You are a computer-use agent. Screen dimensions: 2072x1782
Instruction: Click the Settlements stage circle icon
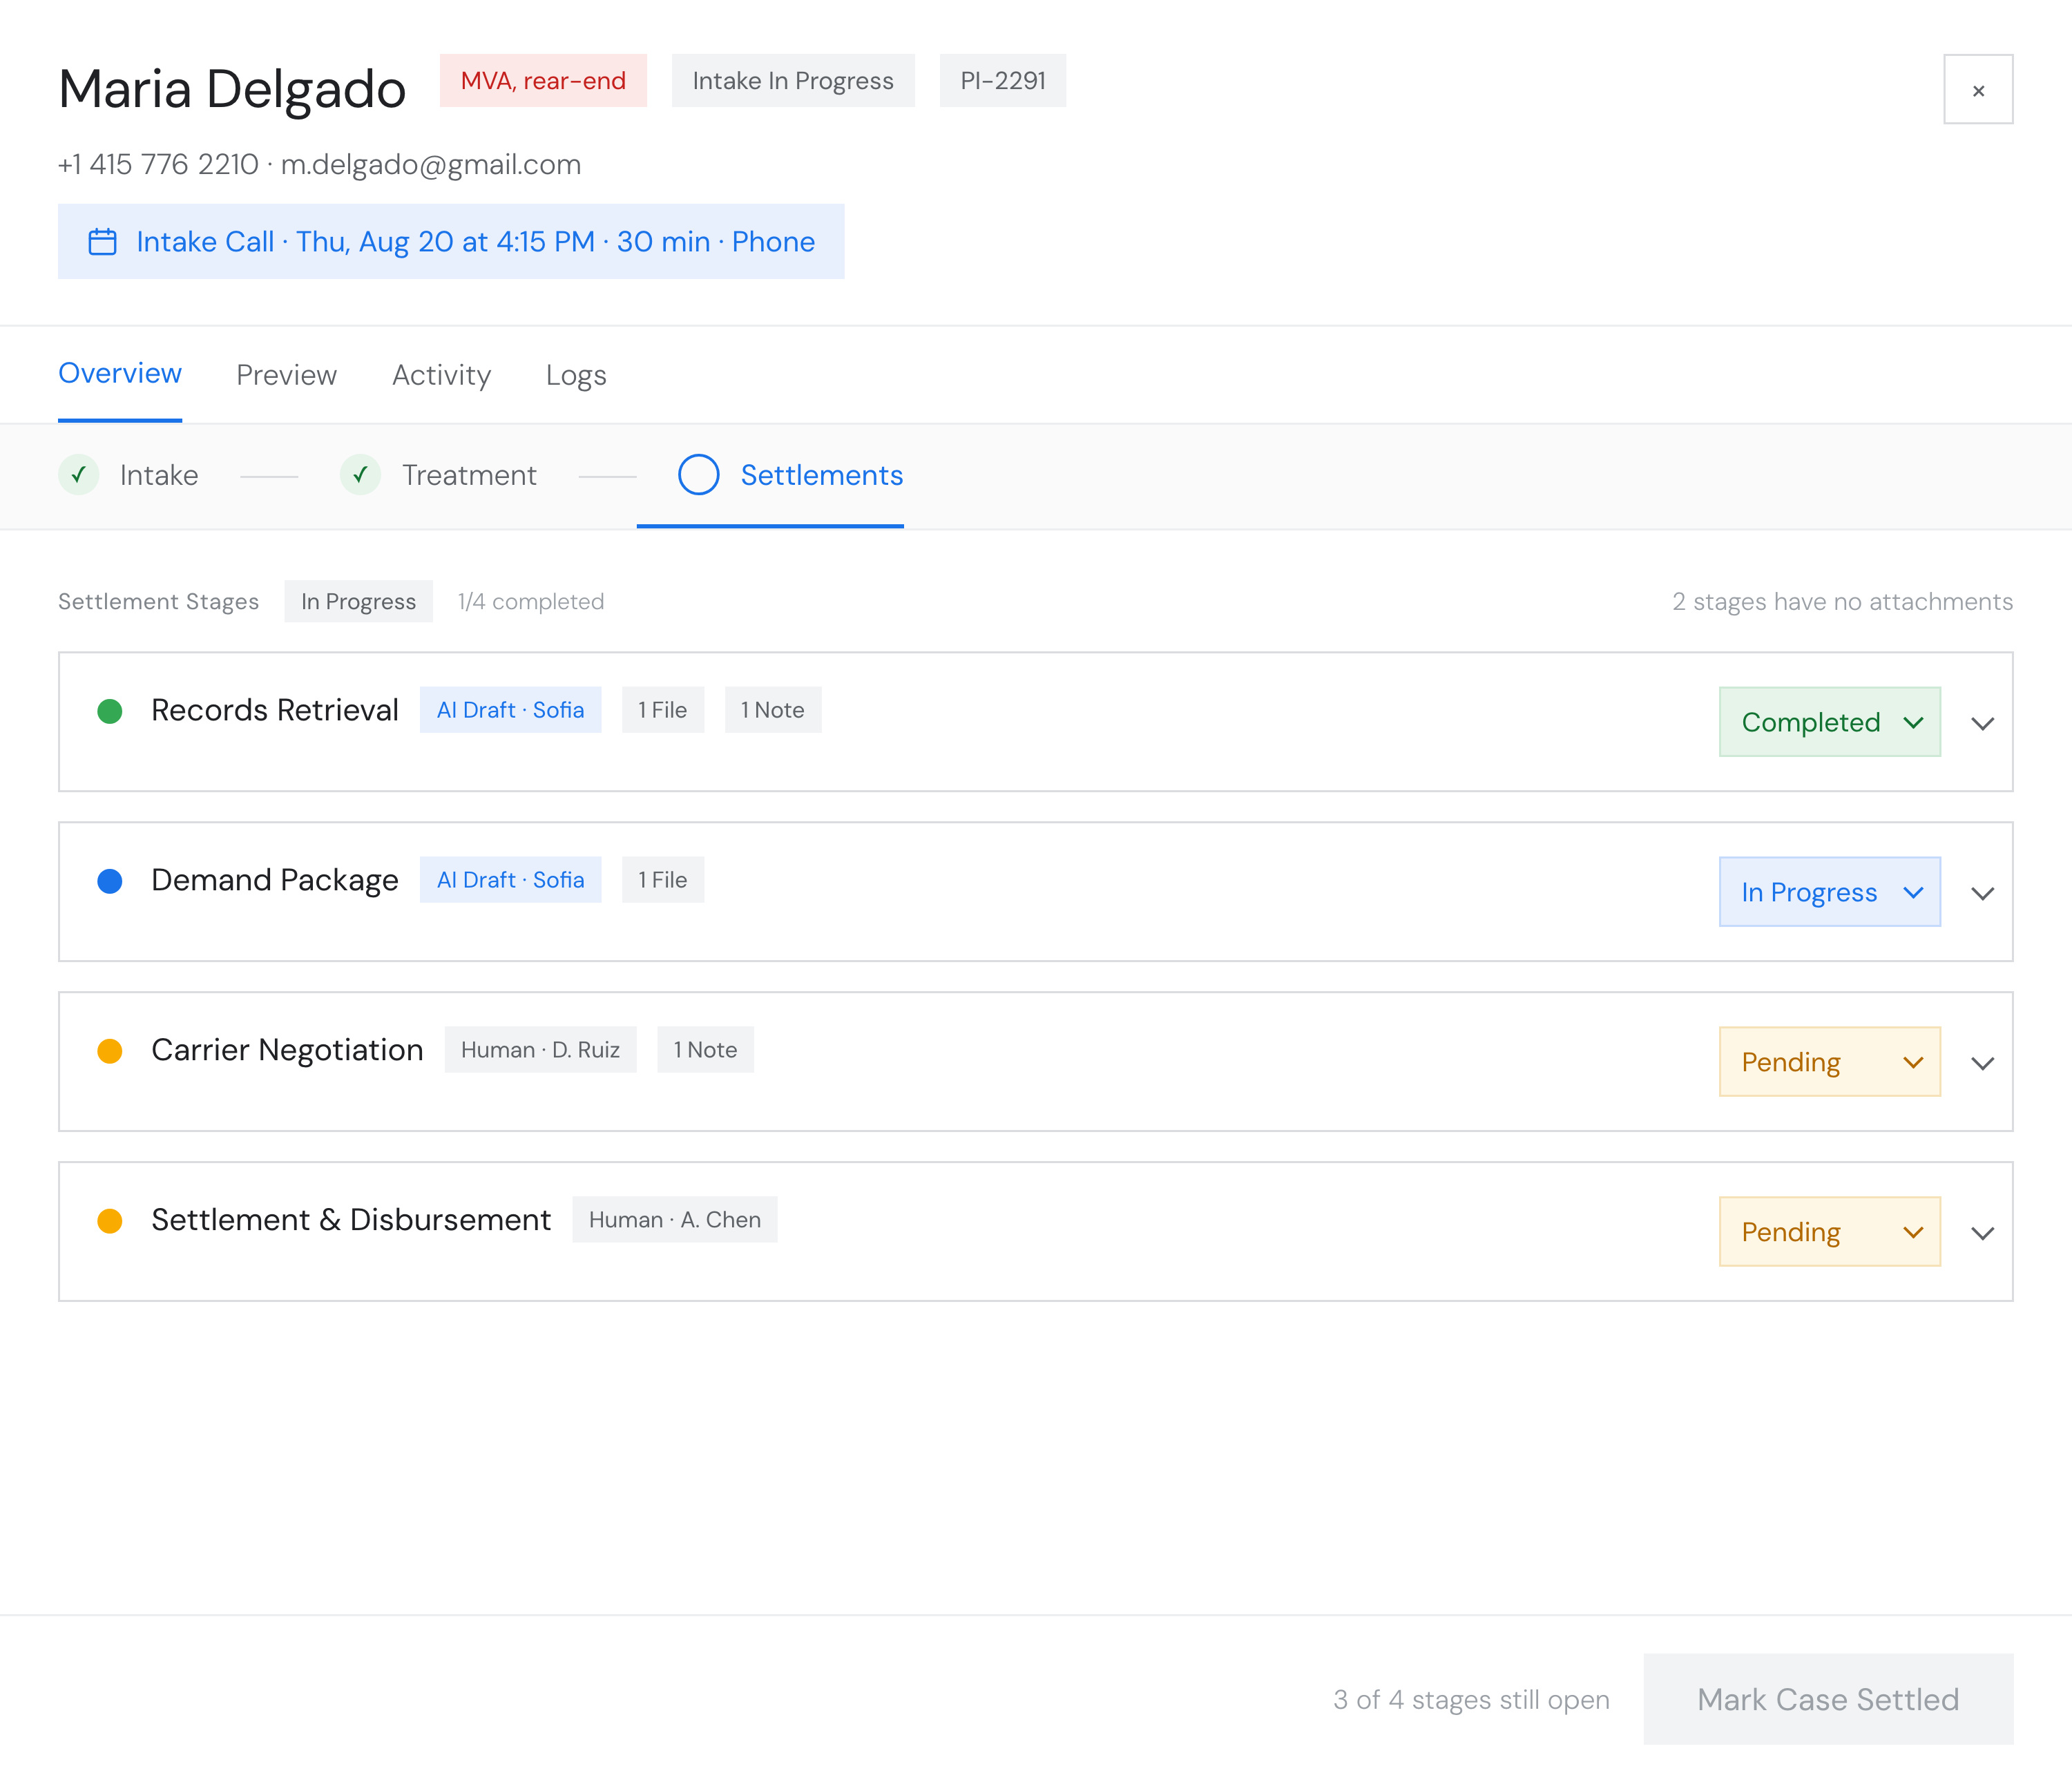pos(698,475)
